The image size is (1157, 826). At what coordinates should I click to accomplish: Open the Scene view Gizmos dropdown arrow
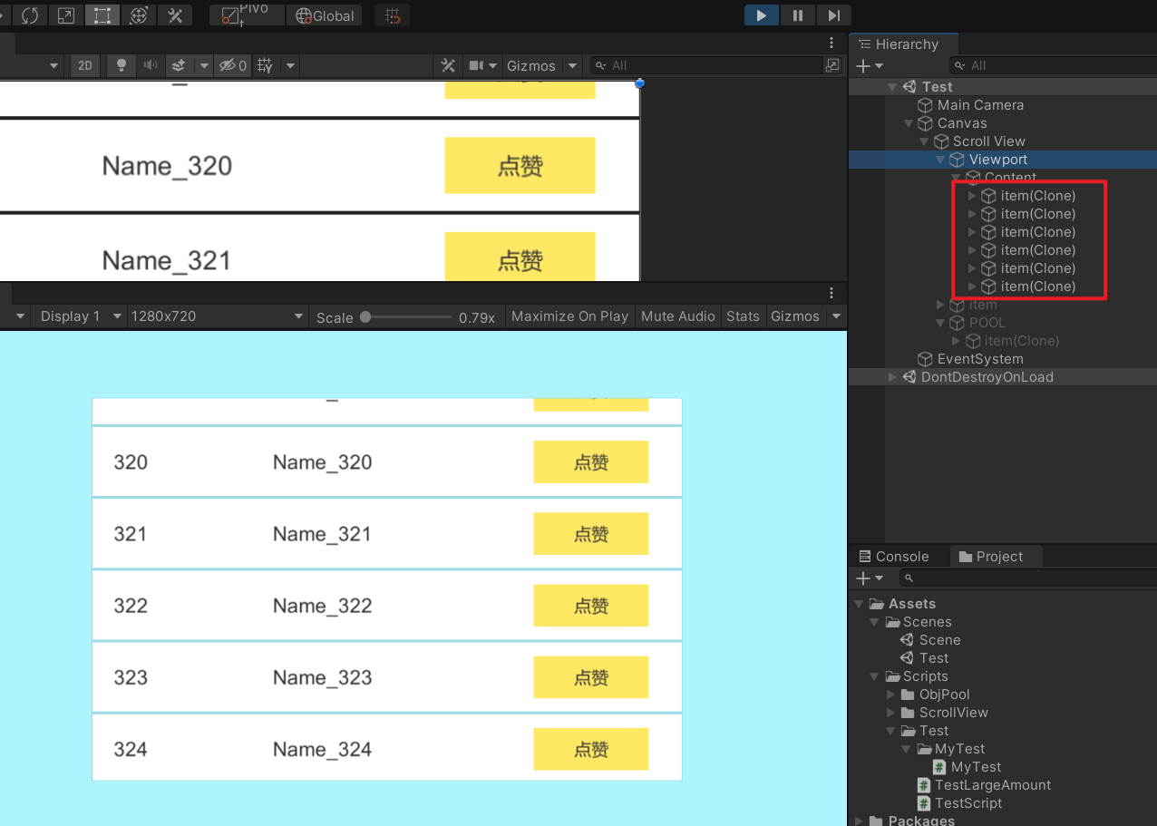pos(572,65)
